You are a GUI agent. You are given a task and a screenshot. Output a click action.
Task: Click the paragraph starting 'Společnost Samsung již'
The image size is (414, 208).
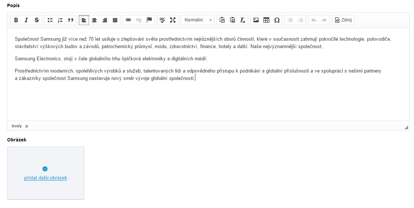click(203, 43)
